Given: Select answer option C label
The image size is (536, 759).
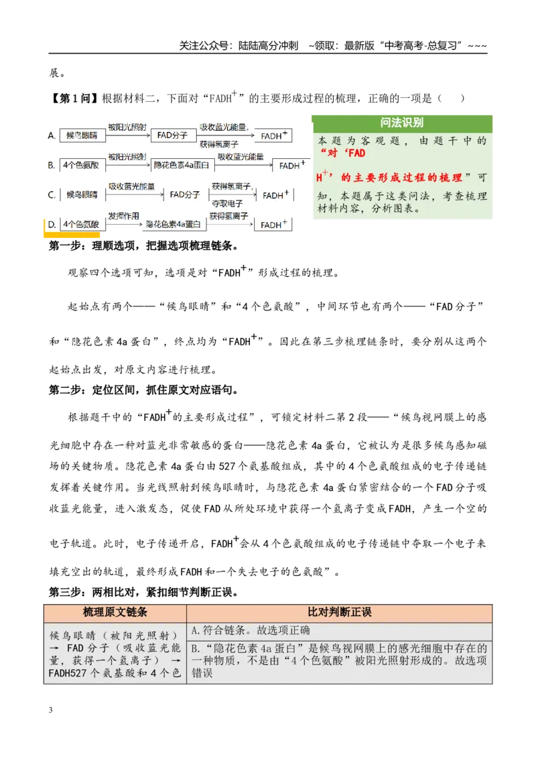Looking at the screenshot, I should [52, 195].
